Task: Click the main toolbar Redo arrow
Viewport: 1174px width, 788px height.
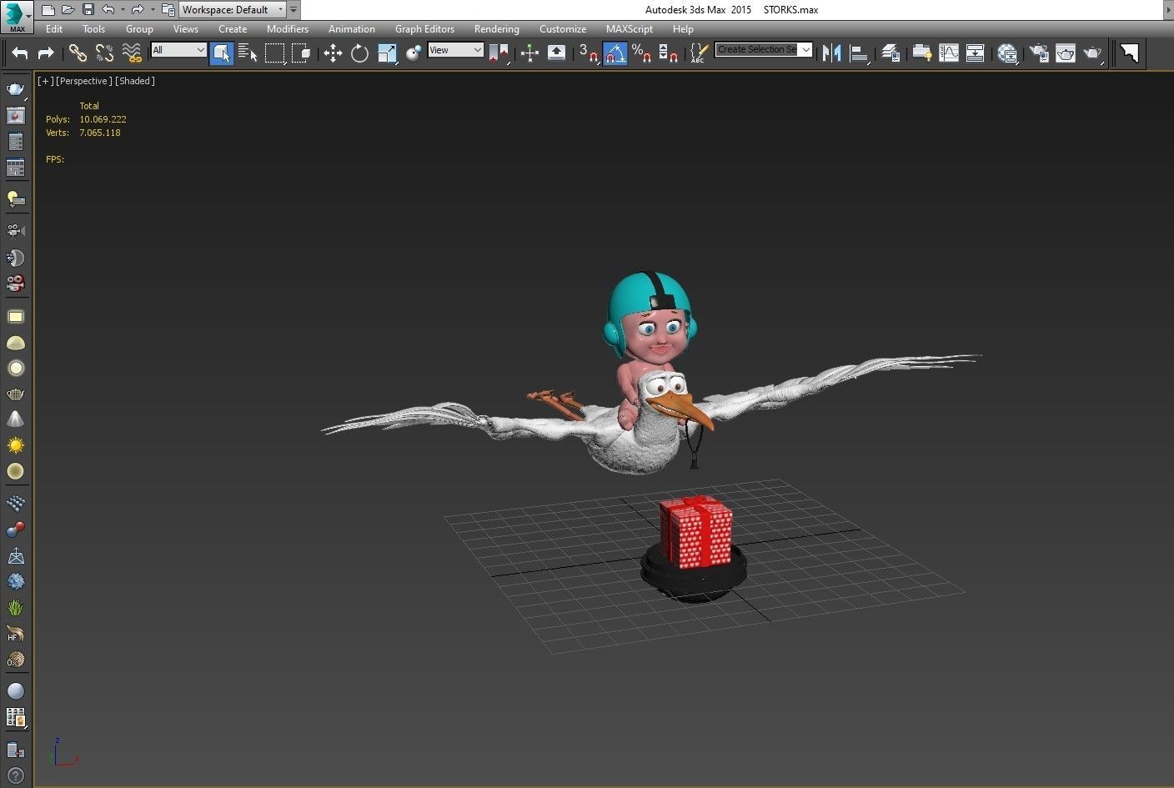Action: (x=47, y=53)
